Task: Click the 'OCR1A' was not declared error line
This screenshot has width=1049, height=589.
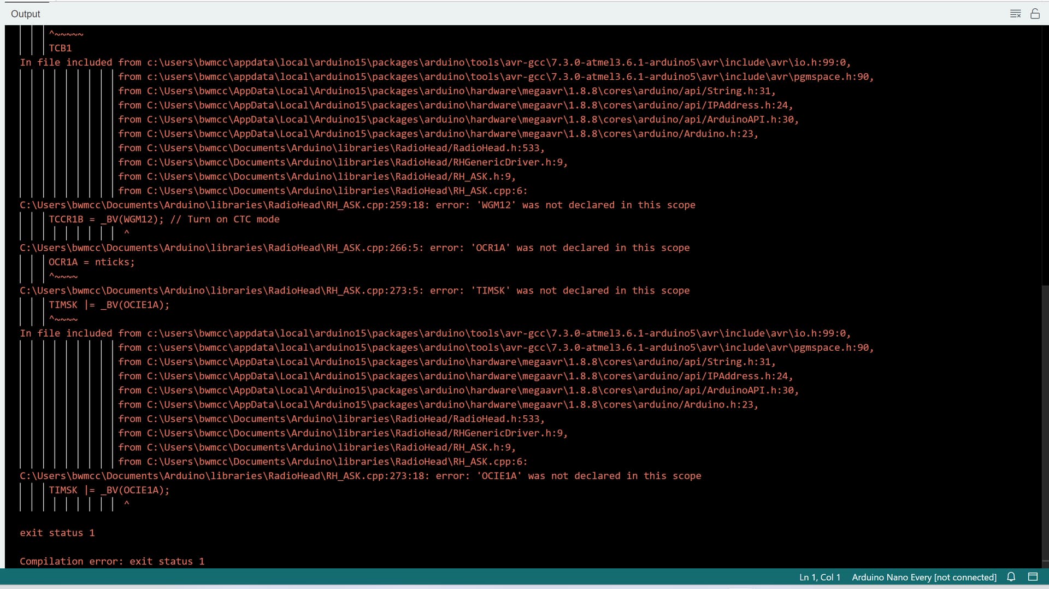Action: click(x=355, y=248)
